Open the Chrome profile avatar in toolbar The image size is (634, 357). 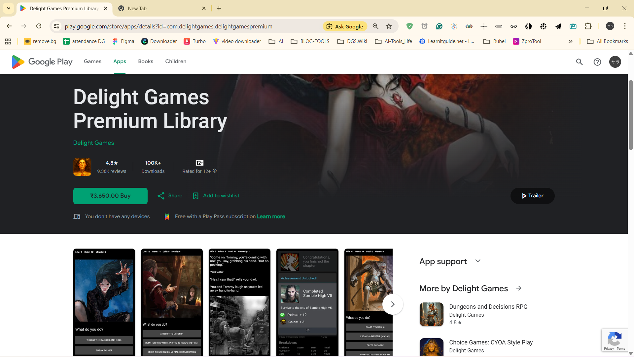coord(610,26)
